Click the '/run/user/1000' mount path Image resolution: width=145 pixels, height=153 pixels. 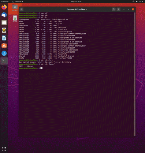point(65,58)
